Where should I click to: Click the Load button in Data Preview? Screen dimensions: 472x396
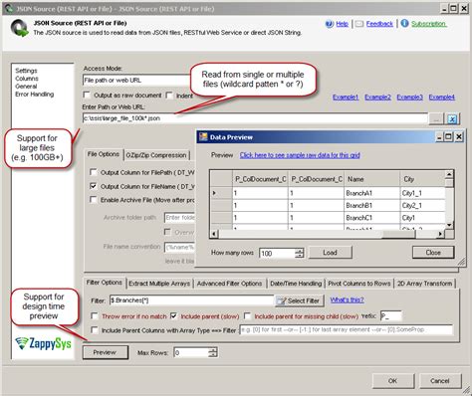pos(331,253)
